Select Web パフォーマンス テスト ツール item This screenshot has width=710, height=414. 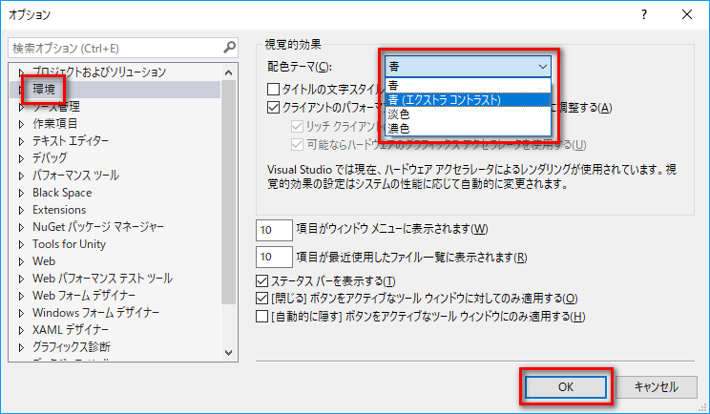tap(102, 279)
